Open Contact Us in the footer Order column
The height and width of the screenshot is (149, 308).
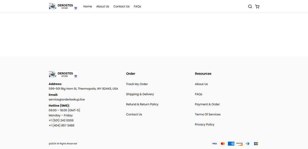coord(134,115)
